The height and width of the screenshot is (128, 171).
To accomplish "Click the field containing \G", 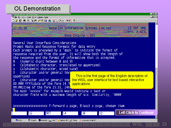I will pyautogui.click(x=36, y=113).
